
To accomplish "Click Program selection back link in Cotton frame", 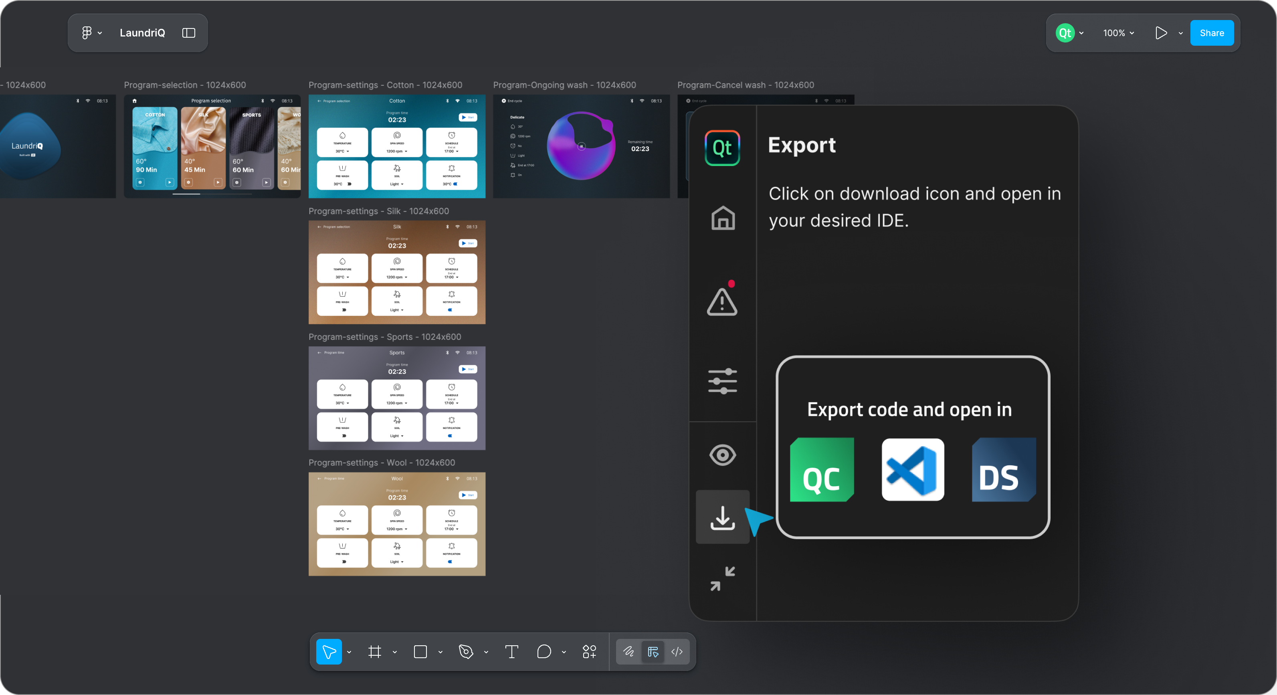I will point(333,101).
